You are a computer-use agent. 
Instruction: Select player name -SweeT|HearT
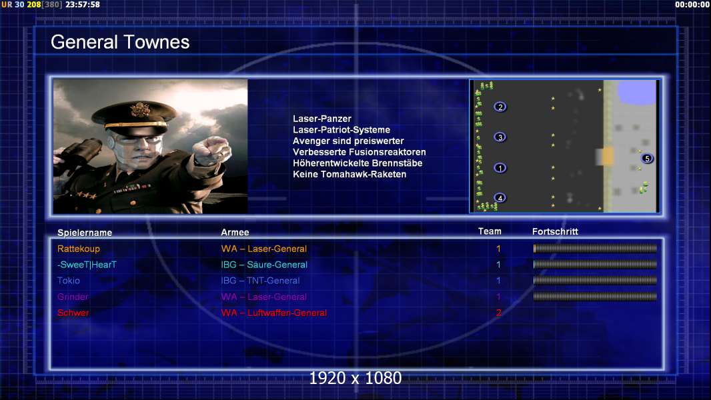coord(87,265)
